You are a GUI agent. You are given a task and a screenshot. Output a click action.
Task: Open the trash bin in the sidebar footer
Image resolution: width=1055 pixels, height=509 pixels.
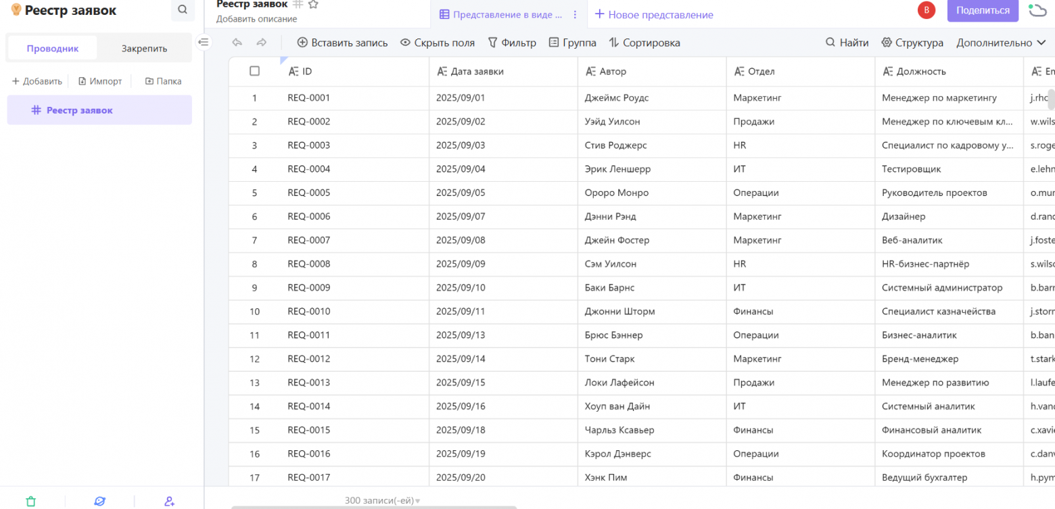pyautogui.click(x=30, y=501)
